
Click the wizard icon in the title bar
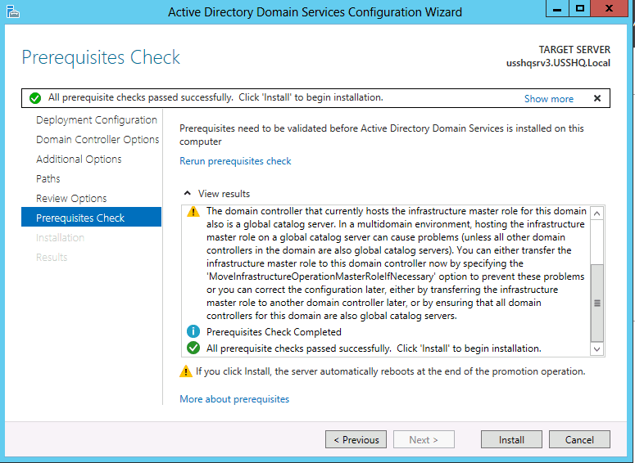tap(12, 11)
